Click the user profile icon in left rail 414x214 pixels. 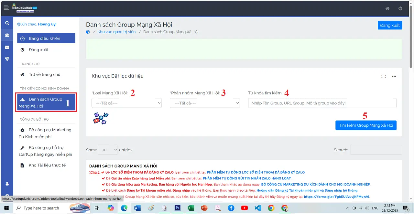coord(7,184)
